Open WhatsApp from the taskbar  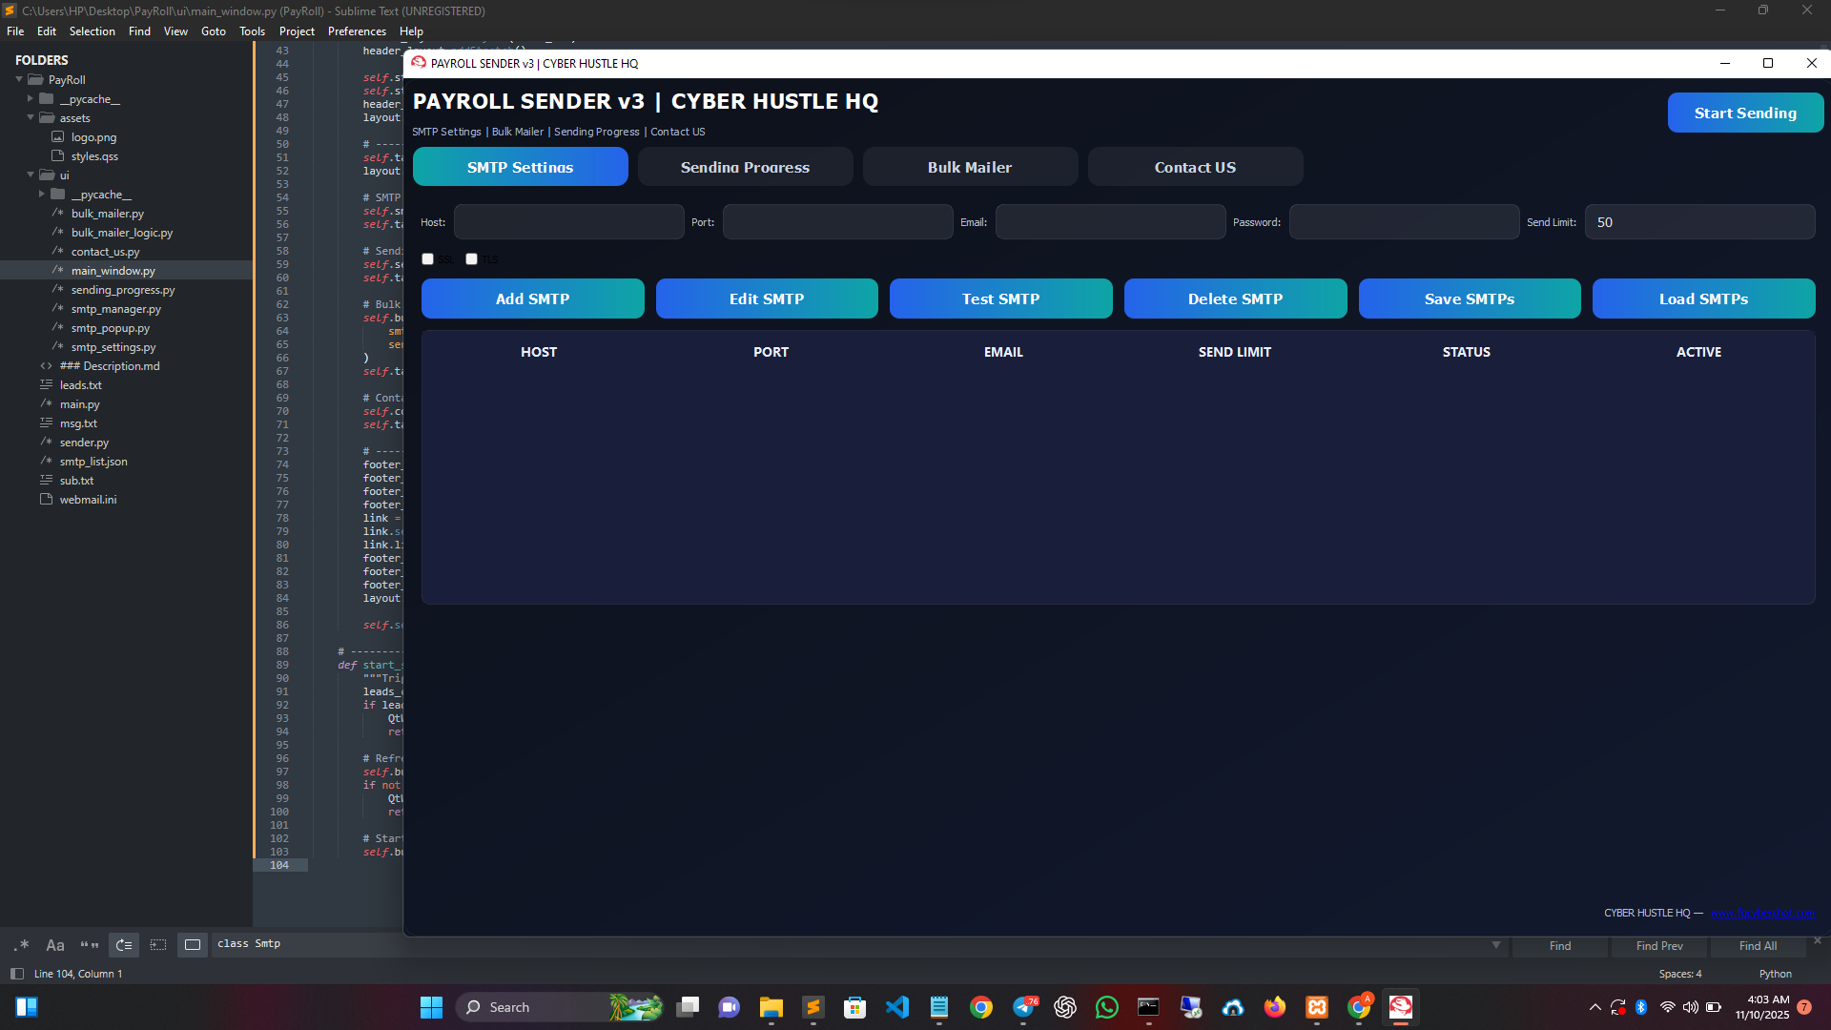point(1107,1007)
